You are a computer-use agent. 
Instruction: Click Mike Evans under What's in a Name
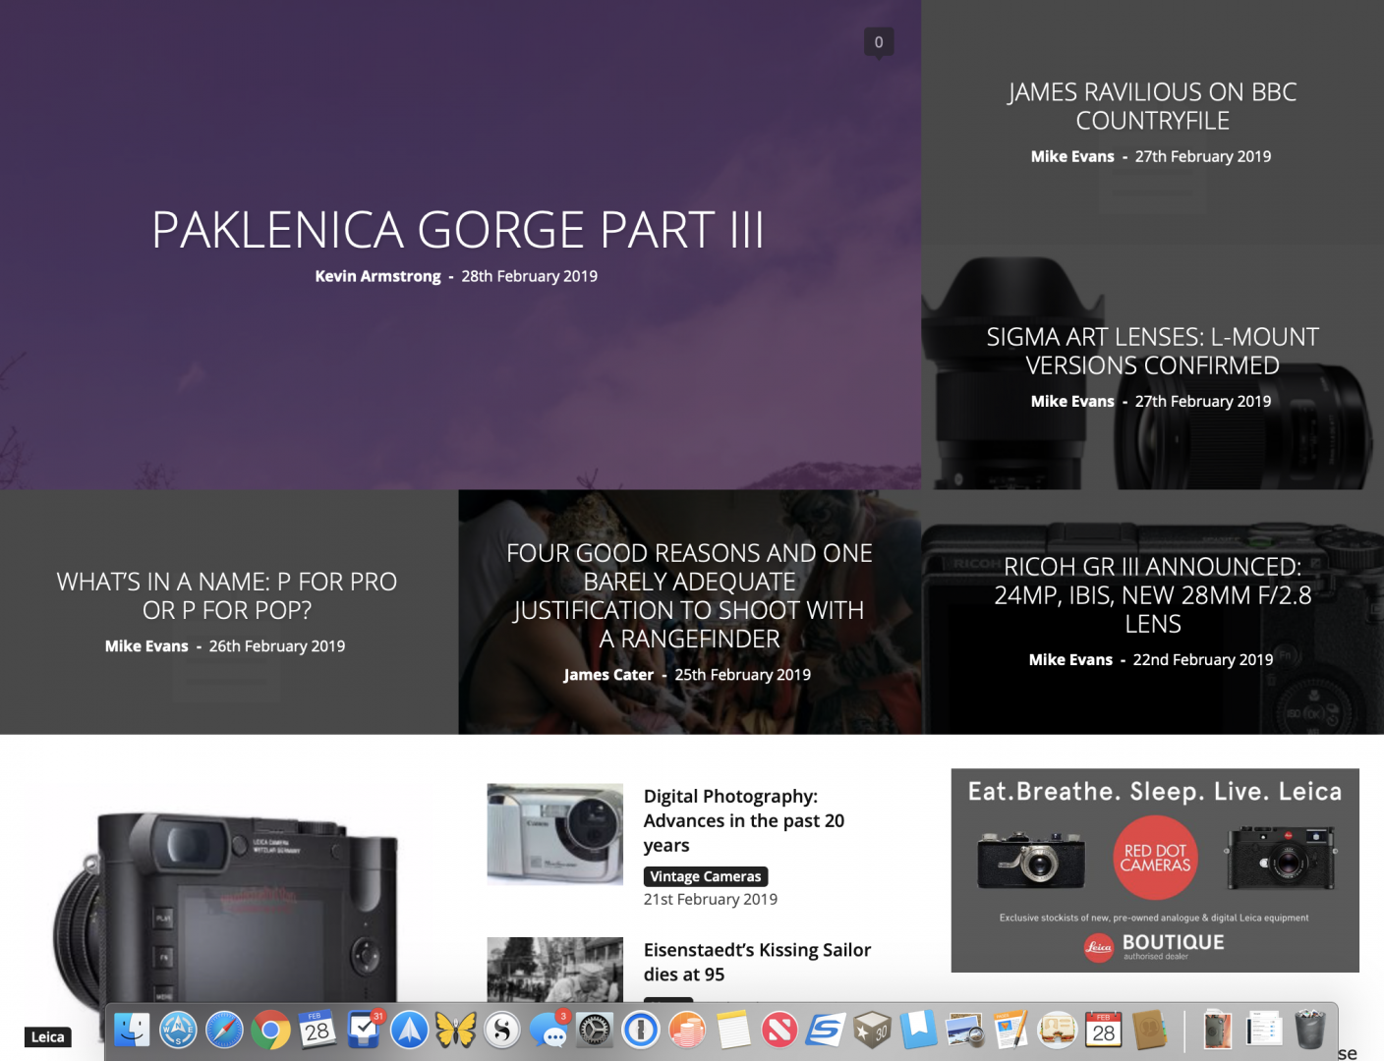[146, 646]
